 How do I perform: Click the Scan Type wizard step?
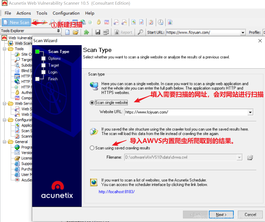59,51
